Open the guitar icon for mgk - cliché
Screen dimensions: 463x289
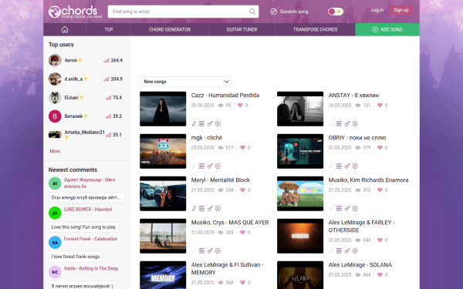tap(210, 166)
